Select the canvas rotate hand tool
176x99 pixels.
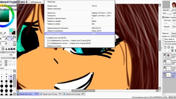[1, 34]
